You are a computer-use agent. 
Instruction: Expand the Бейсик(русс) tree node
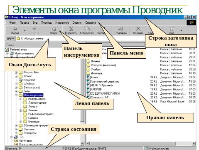[16, 87]
